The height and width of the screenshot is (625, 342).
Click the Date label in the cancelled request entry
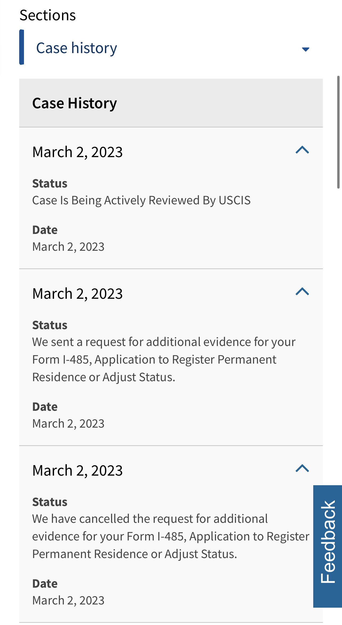45,584
